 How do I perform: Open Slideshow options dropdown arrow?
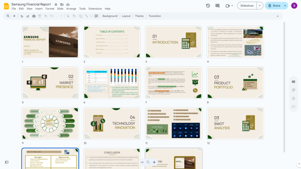(x=260, y=6)
